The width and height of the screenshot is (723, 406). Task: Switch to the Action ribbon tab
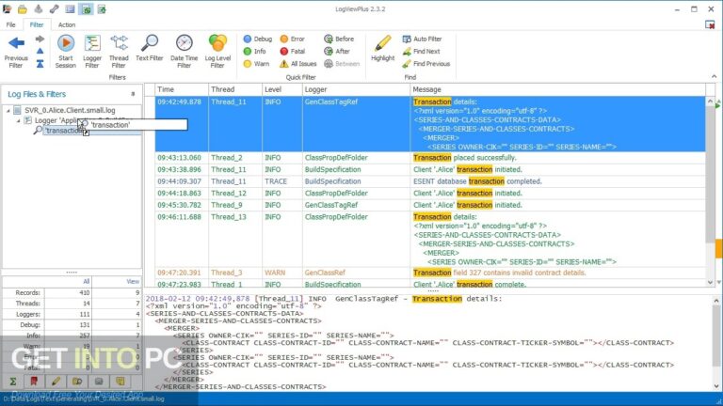[67, 24]
